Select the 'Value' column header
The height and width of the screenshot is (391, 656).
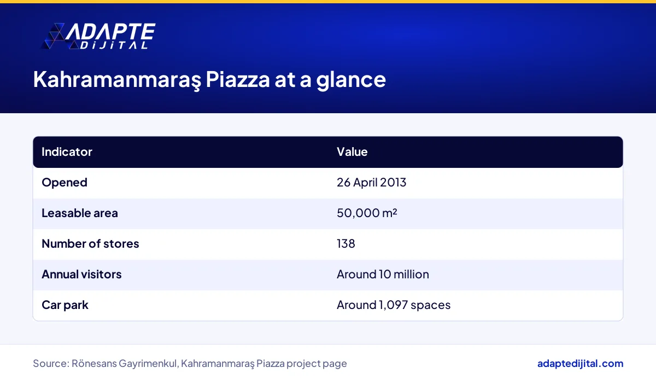[x=352, y=152]
